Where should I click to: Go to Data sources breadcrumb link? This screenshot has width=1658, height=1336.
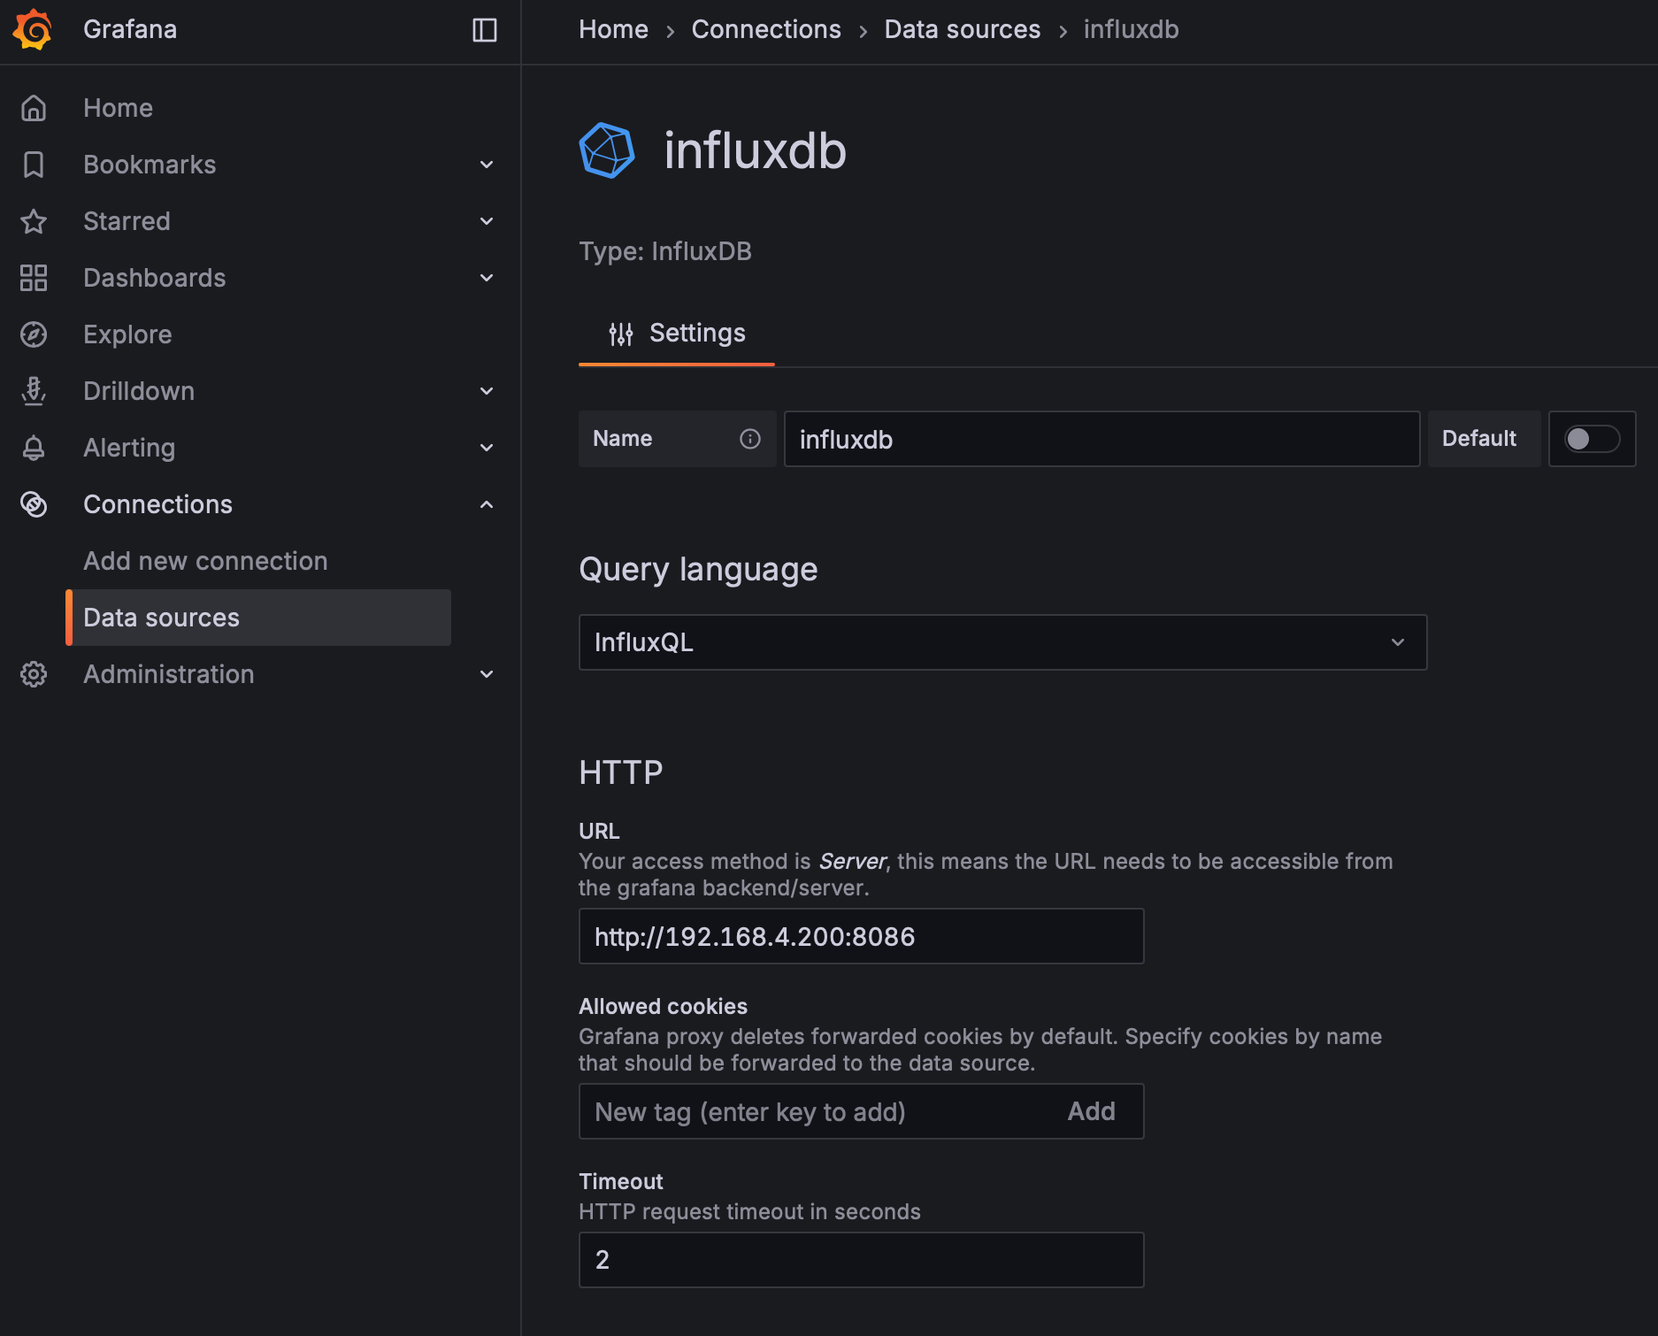963,29
